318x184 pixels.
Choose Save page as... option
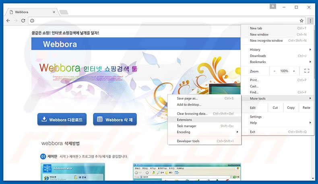(x=204, y=98)
